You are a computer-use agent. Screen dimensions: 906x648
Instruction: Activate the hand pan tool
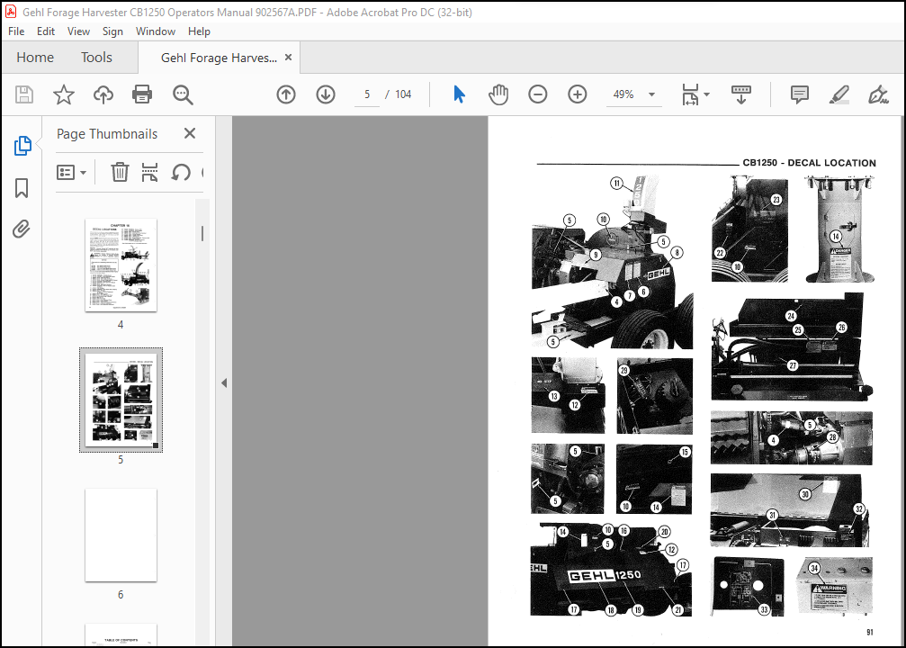coord(498,94)
